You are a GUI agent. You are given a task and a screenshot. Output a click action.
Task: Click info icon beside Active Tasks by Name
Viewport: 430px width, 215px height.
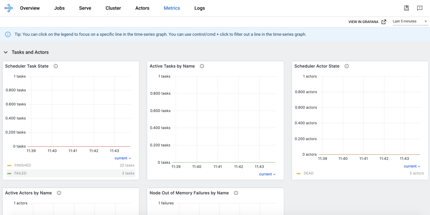coord(202,66)
